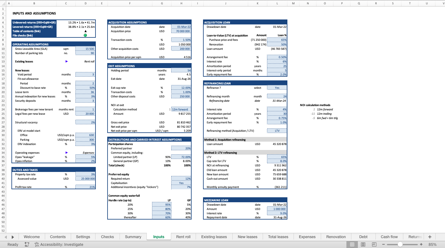
Task: Select the Other disposal costs cell 250 000
Action: 181,96
